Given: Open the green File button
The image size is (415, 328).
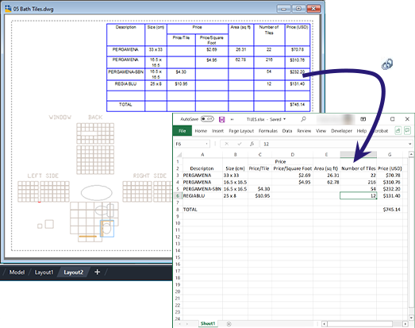Looking at the screenshot, I should (x=182, y=131).
